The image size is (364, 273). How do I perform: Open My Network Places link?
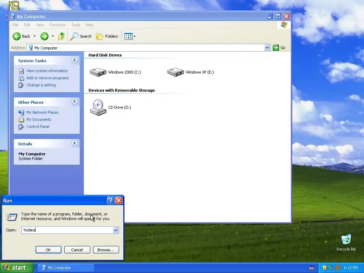pyautogui.click(x=42, y=112)
